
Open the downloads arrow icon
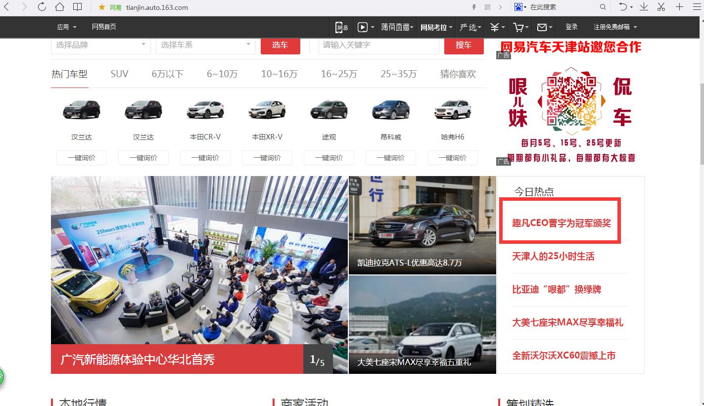(x=644, y=7)
